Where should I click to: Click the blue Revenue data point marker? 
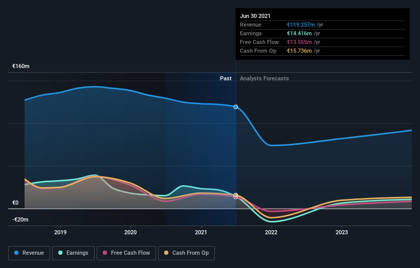[x=236, y=107]
